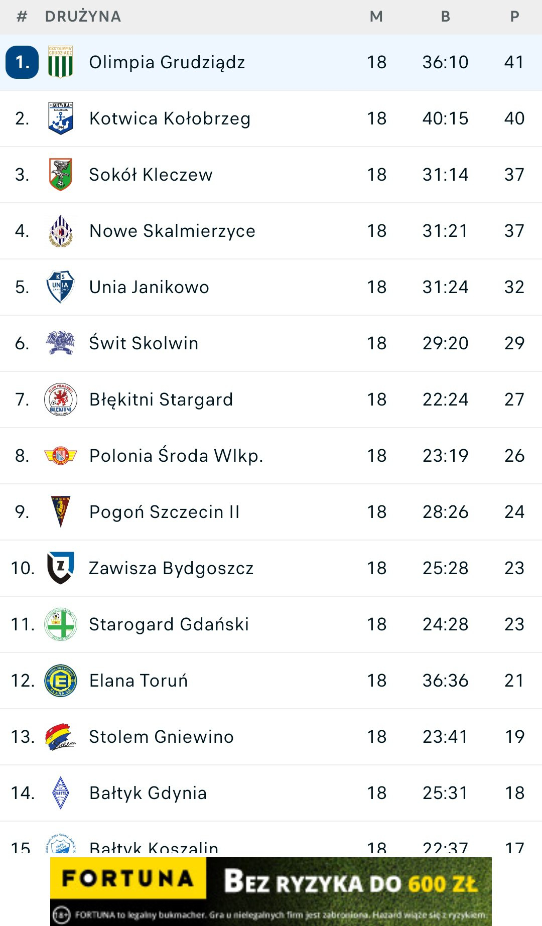Open the Błękitni Stargard team link
The image size is (542, 926).
pos(161,400)
